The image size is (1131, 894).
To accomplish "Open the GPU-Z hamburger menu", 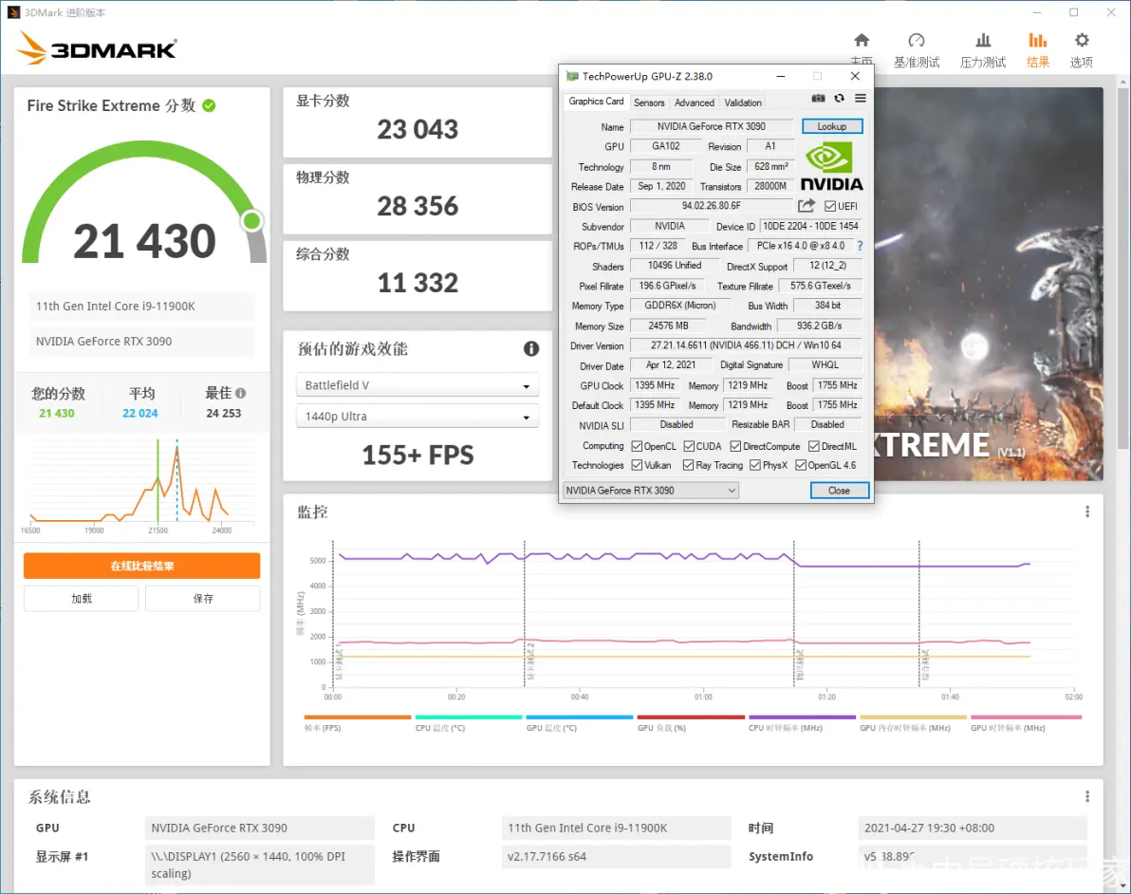I will [860, 99].
